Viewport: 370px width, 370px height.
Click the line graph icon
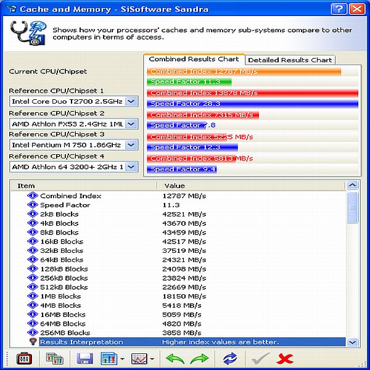[x=139, y=359]
